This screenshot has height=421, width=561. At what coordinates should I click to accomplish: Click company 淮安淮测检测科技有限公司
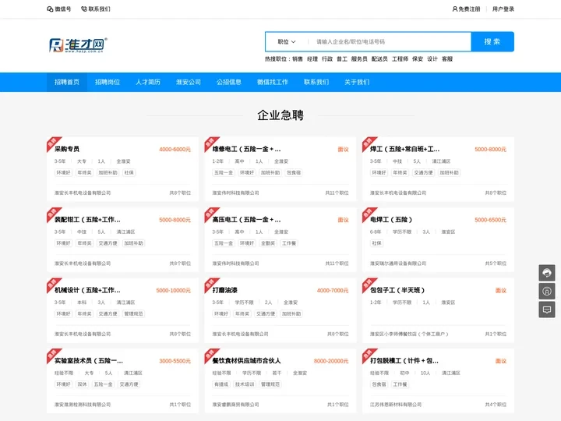83,404
